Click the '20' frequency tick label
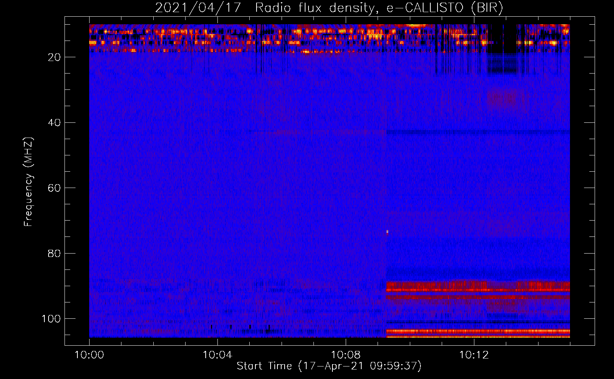 point(55,57)
